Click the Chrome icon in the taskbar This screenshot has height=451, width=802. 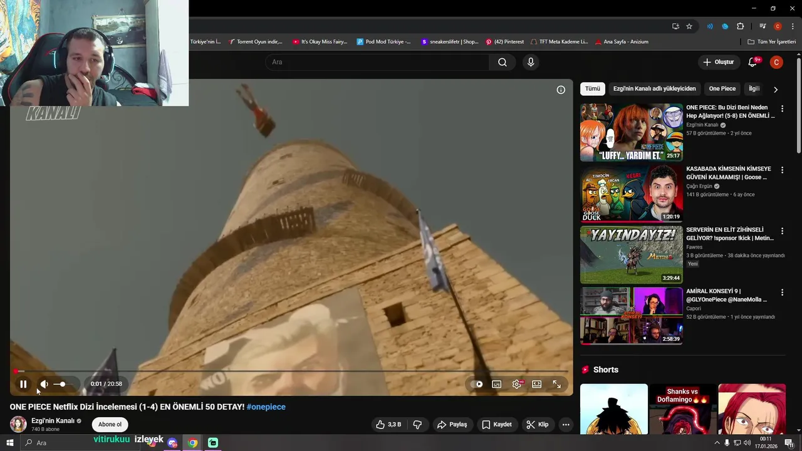tap(193, 443)
